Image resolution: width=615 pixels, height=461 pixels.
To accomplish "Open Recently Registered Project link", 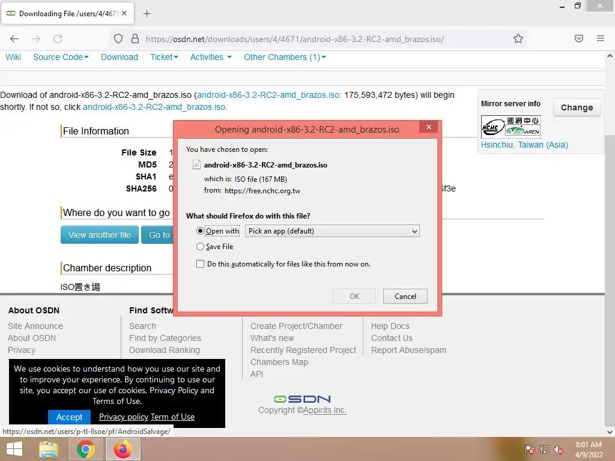I will (x=303, y=350).
